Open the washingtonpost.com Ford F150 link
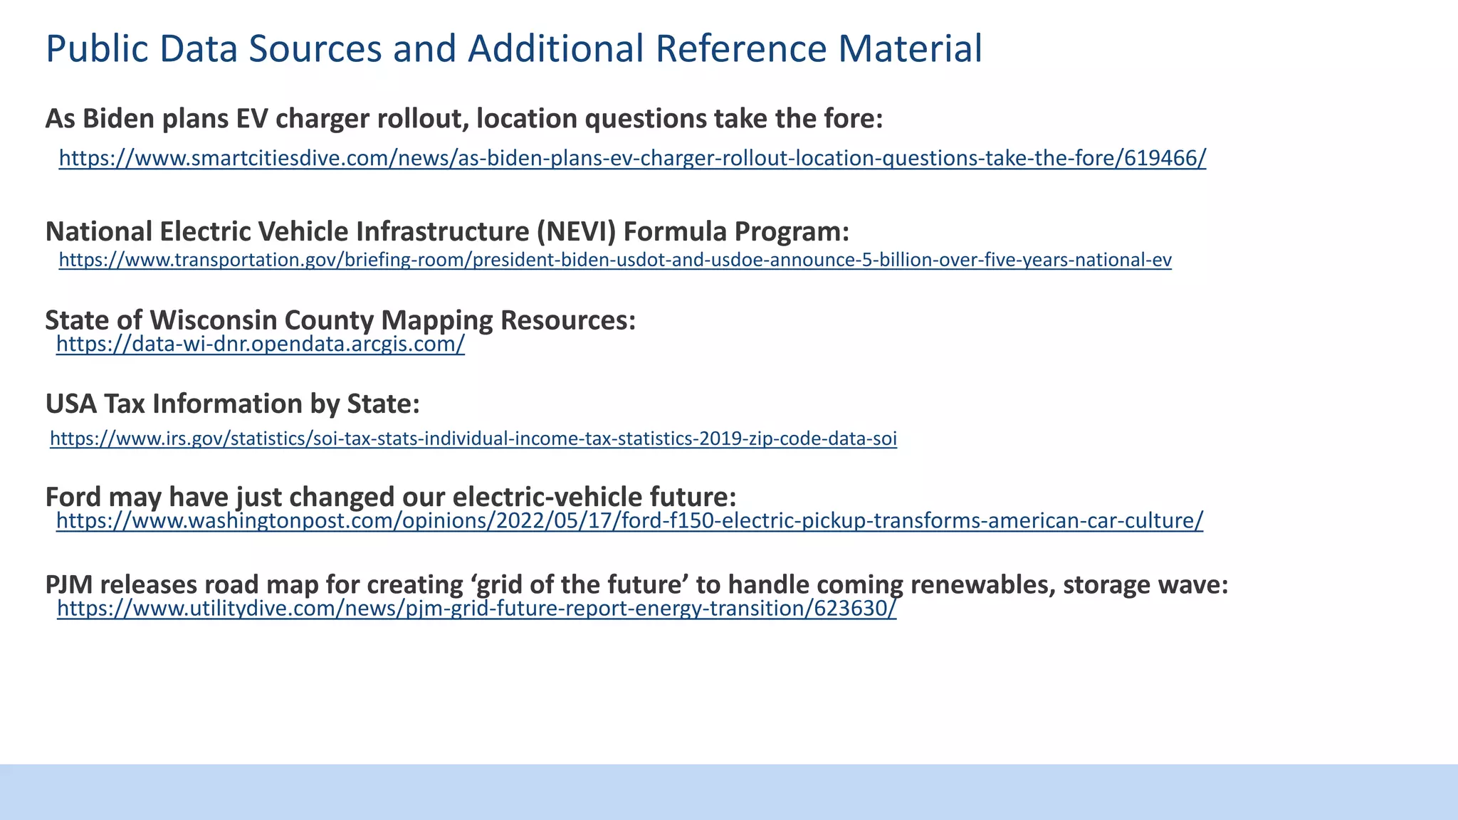This screenshot has width=1458, height=820. 629,521
